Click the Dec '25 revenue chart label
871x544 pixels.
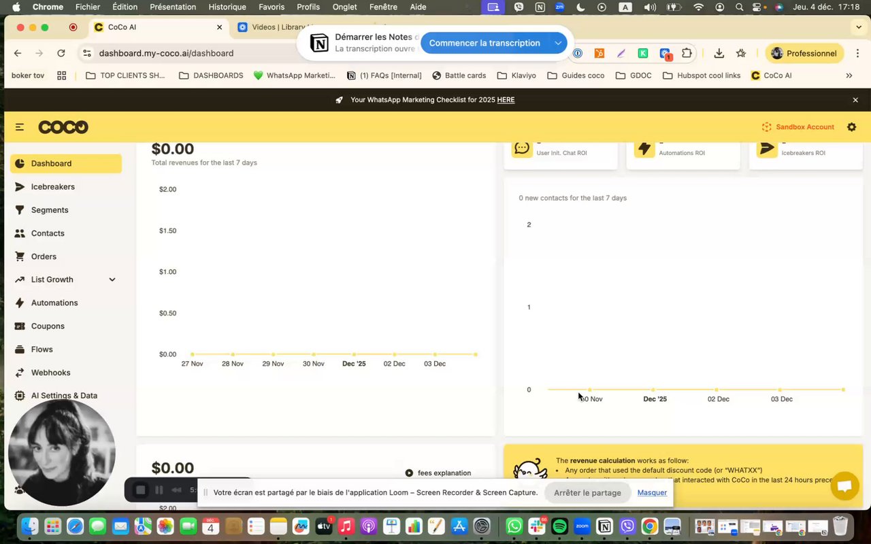point(354,364)
